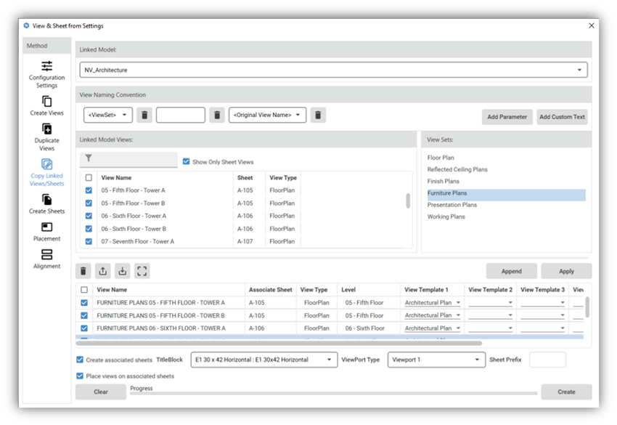Select the Duplicate Views icon
This screenshot has width=617, height=425.
point(47,129)
